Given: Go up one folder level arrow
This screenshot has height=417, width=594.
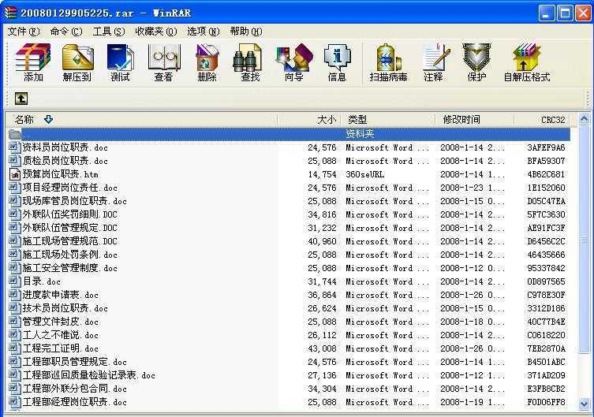Looking at the screenshot, I should tap(21, 99).
